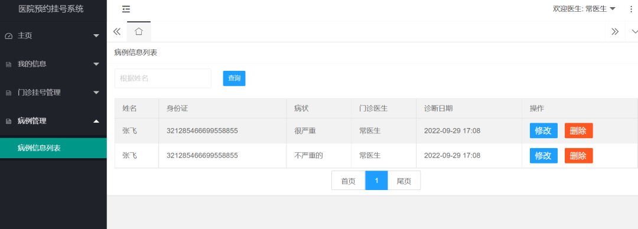Viewport: 638px width, 229px height.
Task: Open the 欢迎医生: 常医生 user dropdown
Action: point(584,9)
